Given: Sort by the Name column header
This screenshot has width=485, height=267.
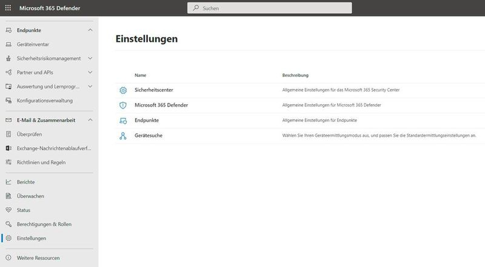Looking at the screenshot, I should (x=141, y=75).
